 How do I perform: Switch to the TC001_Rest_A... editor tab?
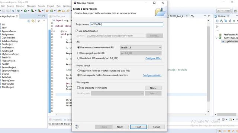pyautogui.click(x=177, y=16)
